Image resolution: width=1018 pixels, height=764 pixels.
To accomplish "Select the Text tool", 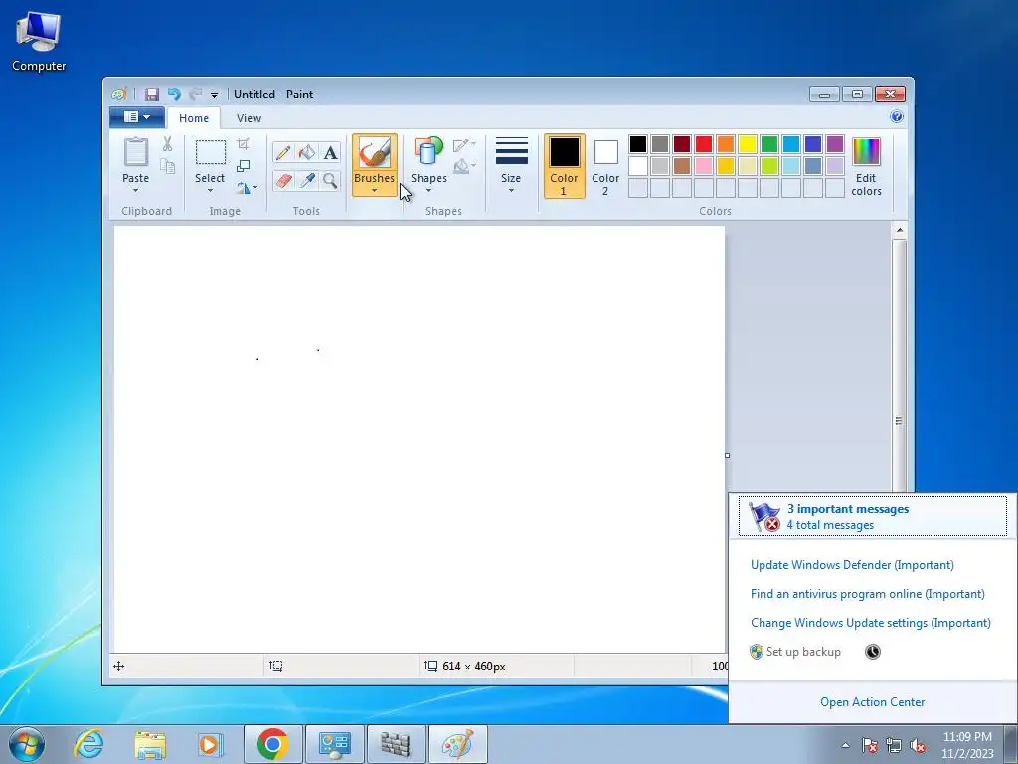I will (330, 153).
